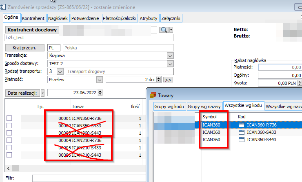Viewport: 302px width, 182px height.
Task: Tick the checkbox for row 00001 ICAN360-R736
Action: pyautogui.click(x=9, y=118)
